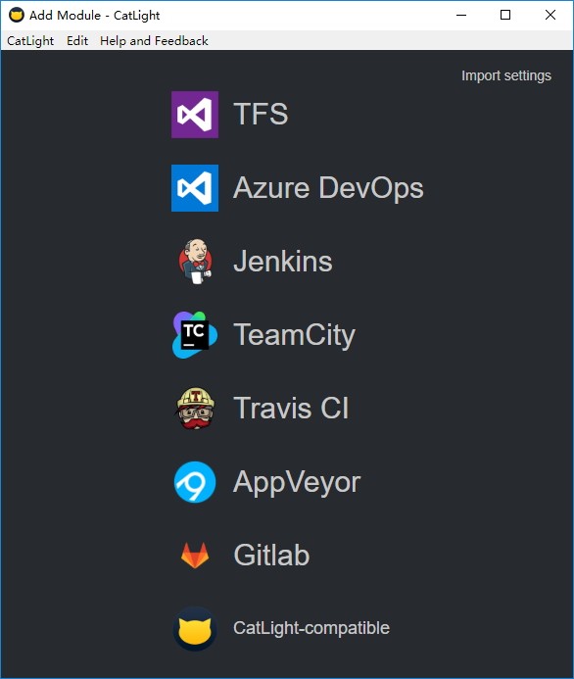
Task: Click the CatLight app icon in title bar
Action: (17, 15)
